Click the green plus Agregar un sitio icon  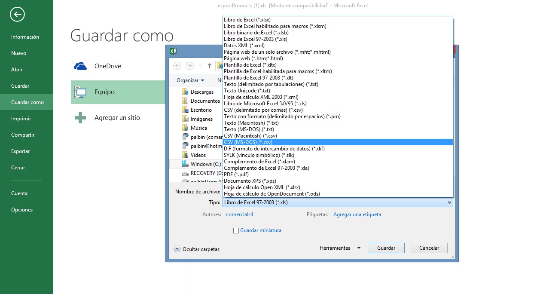80,118
